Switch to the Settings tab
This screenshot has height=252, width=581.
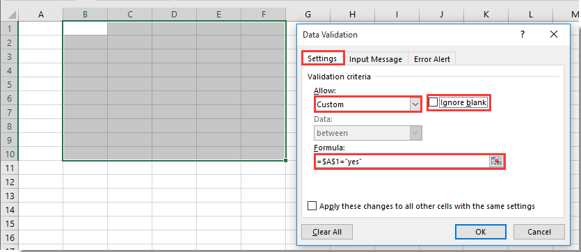[x=322, y=58]
